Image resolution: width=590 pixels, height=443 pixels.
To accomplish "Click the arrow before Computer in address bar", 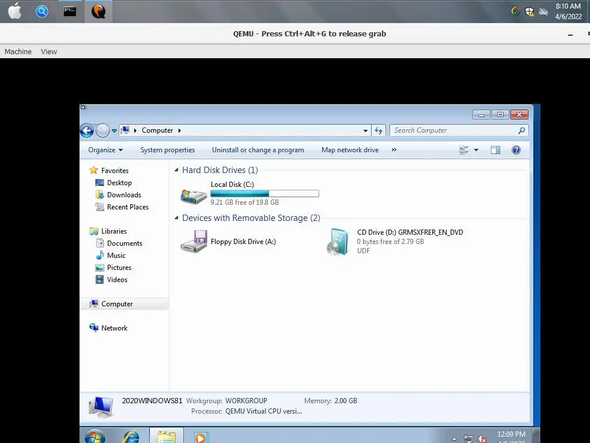I will point(135,130).
